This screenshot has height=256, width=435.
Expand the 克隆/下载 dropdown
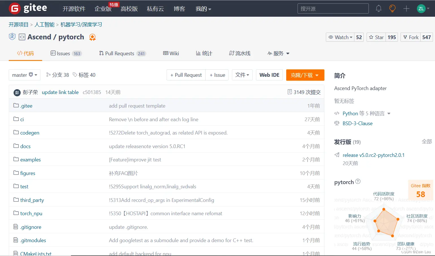click(x=305, y=75)
